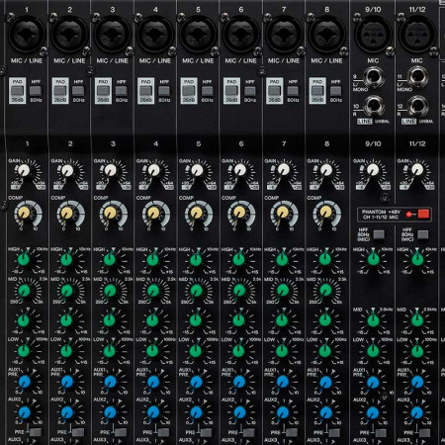Click the channel 9/10 MIC XLR input
The image size is (445, 445).
point(373,34)
